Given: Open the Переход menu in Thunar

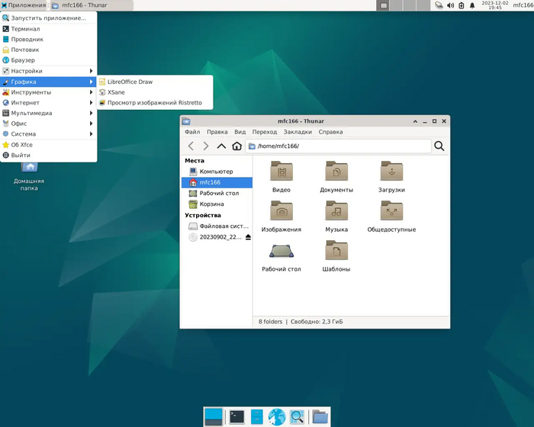Looking at the screenshot, I should (x=264, y=132).
